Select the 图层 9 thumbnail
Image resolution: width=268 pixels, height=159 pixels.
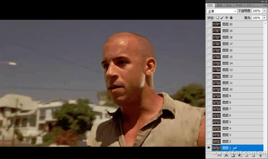[216, 96]
